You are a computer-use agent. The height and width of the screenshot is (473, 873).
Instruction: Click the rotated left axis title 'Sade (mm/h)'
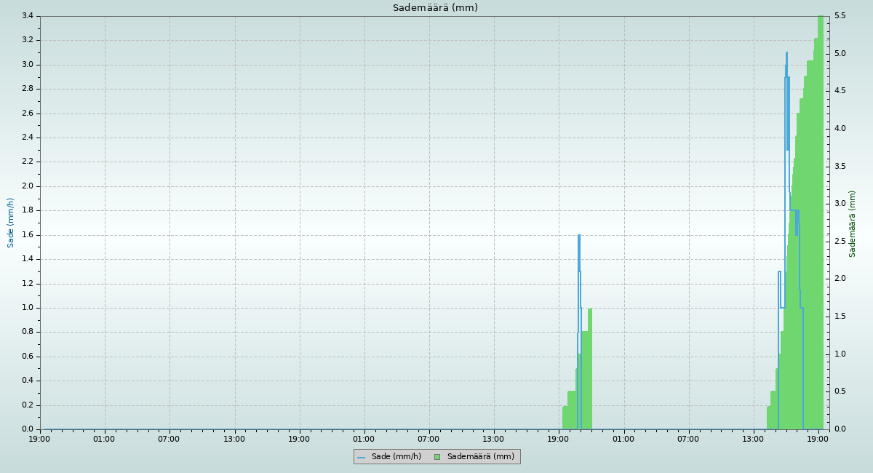(x=11, y=223)
